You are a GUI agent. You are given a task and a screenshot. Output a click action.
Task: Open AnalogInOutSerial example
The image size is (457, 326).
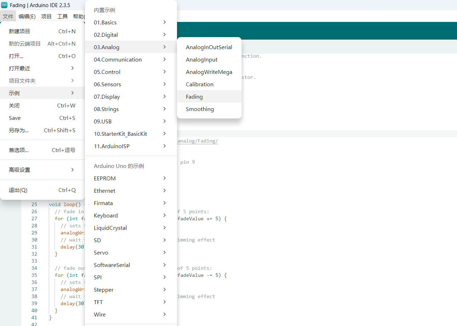pyautogui.click(x=209, y=47)
